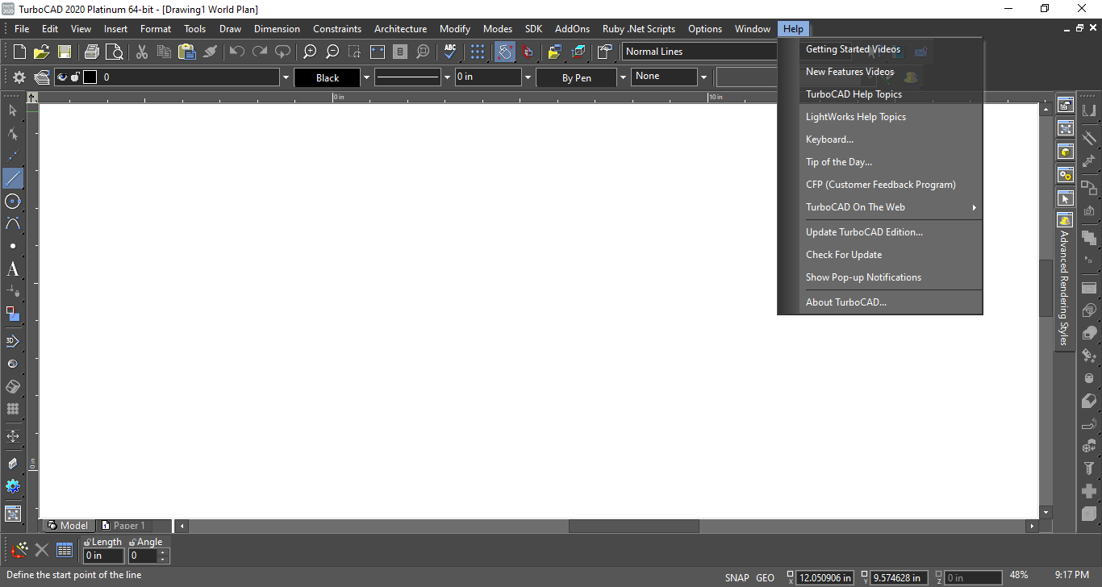Toggle GEO mode in the status bar
Image resolution: width=1102 pixels, height=587 pixels.
(x=765, y=577)
